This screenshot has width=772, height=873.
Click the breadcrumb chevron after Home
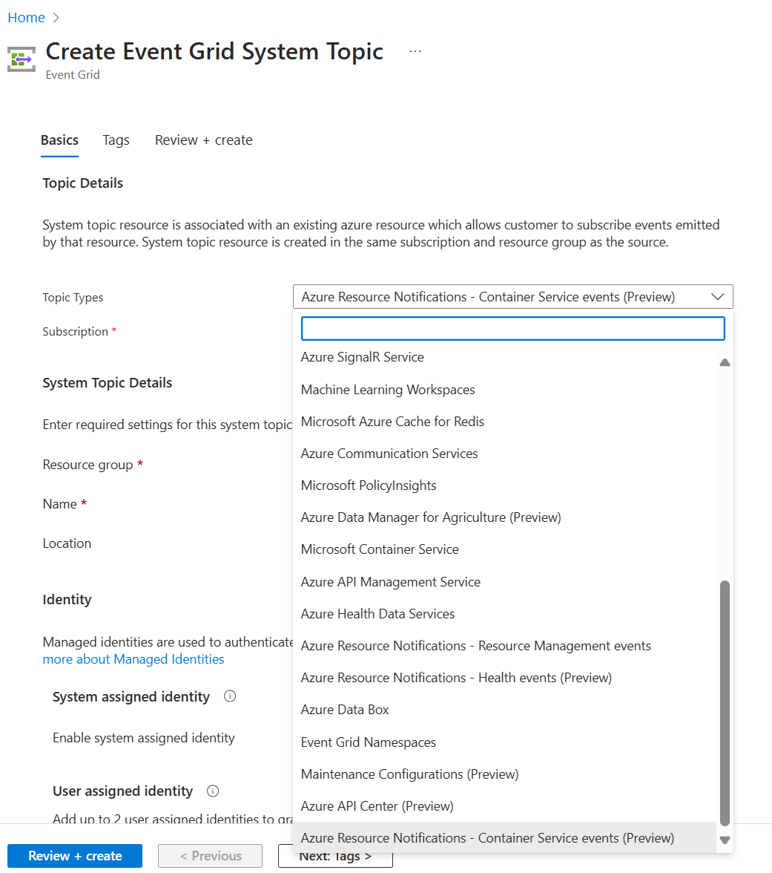(x=56, y=18)
